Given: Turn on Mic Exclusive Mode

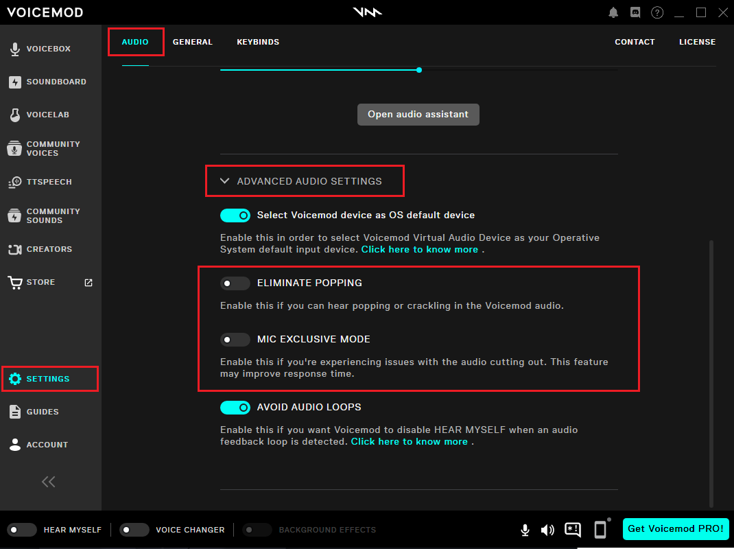Looking at the screenshot, I should coord(235,339).
